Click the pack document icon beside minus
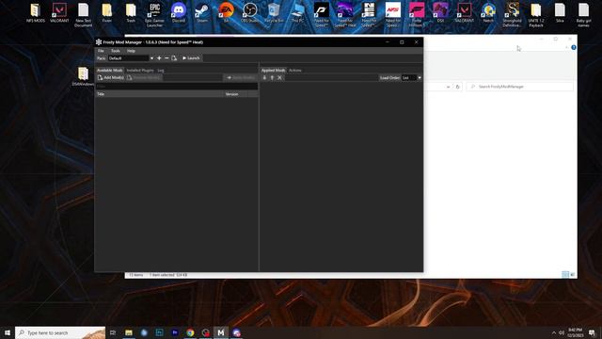 tap(174, 58)
